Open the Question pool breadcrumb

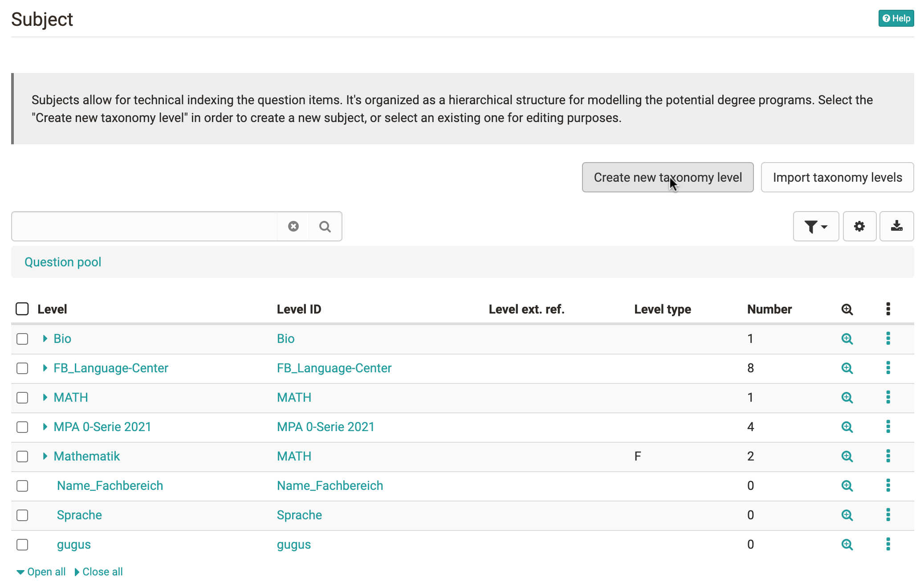63,262
